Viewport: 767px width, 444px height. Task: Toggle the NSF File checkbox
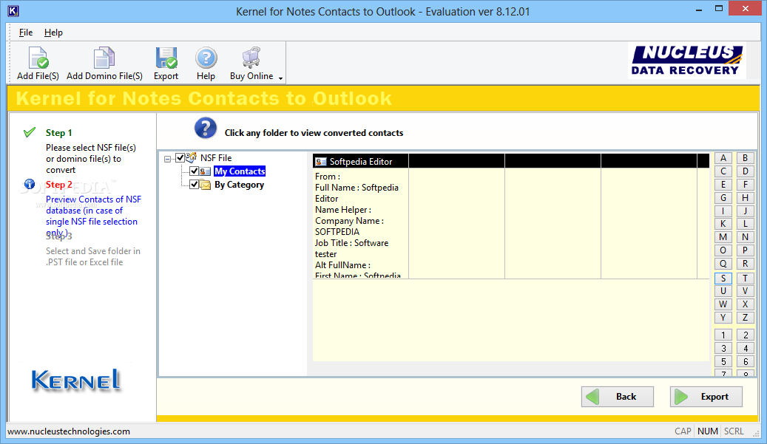point(180,158)
